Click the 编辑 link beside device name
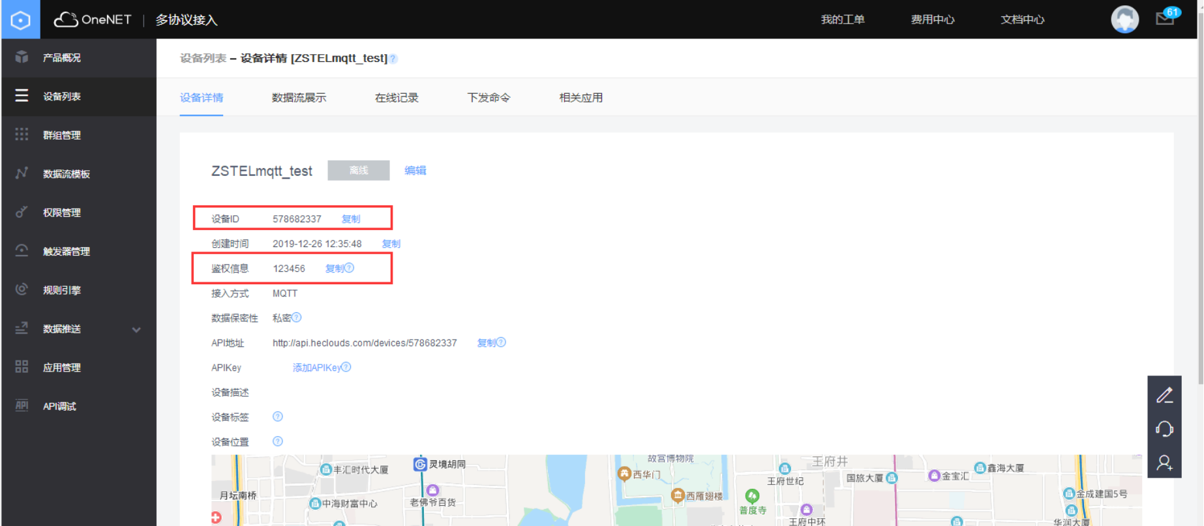 (x=415, y=170)
